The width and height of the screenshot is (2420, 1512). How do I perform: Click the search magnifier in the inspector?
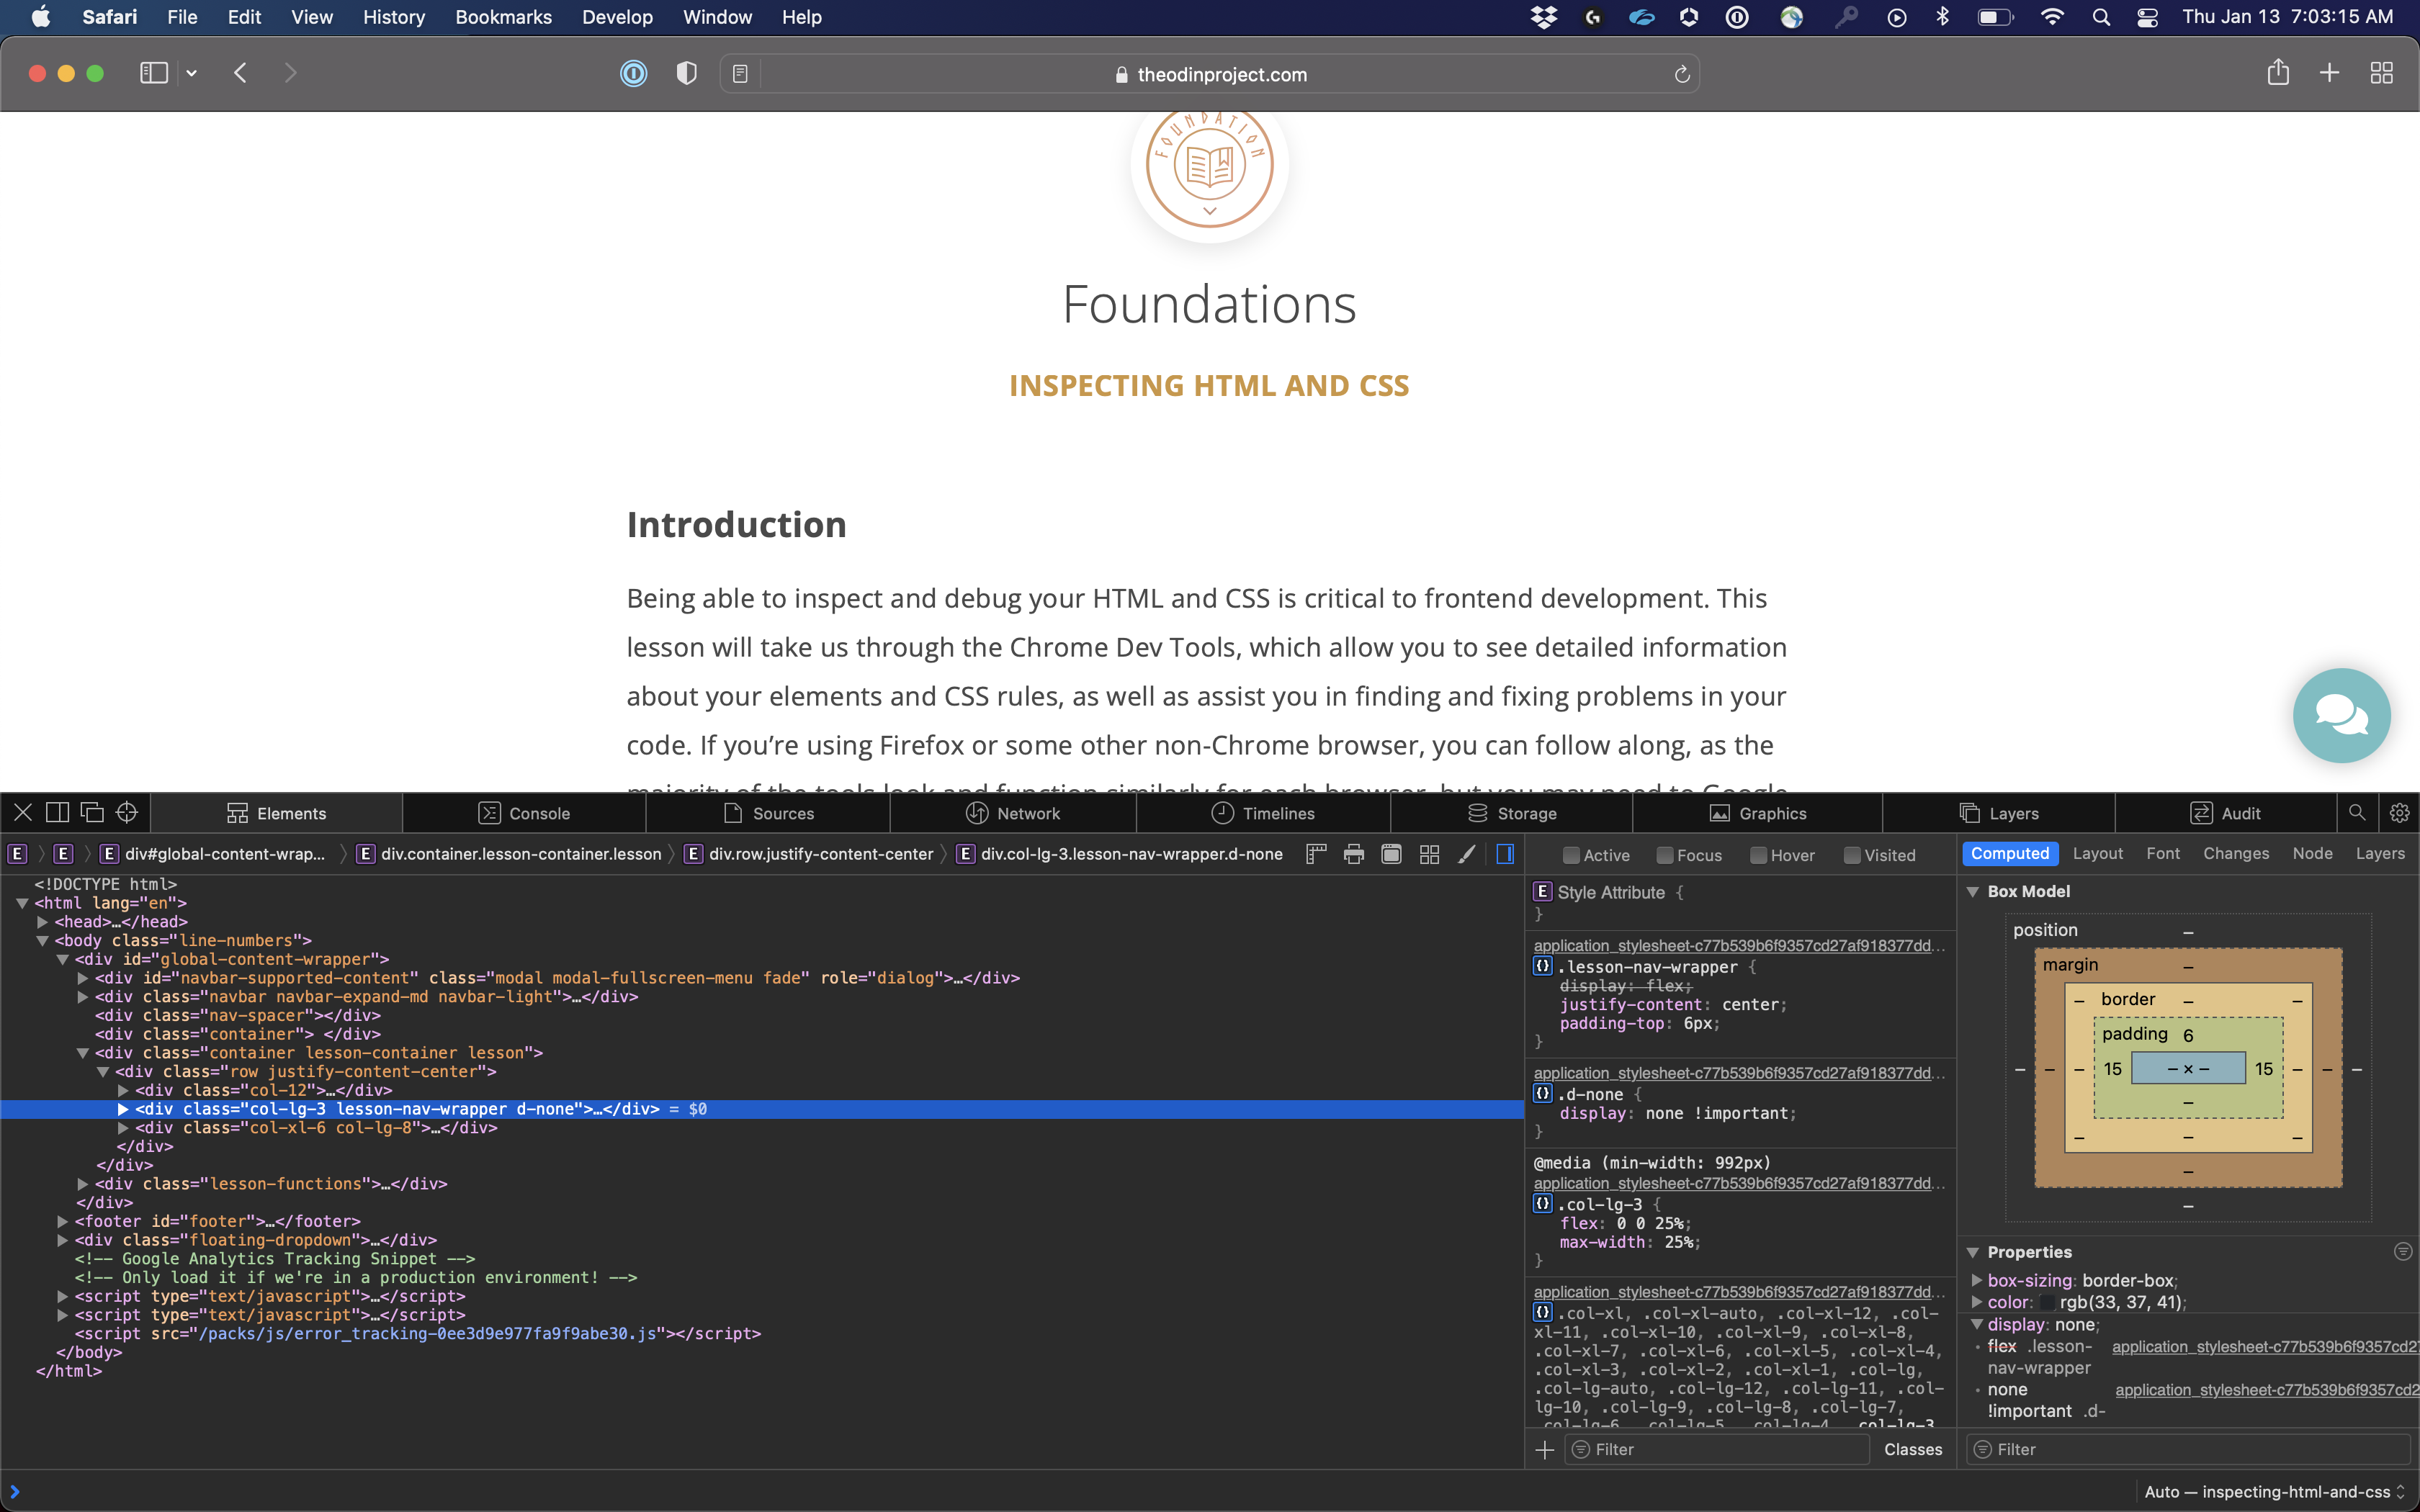click(2356, 812)
